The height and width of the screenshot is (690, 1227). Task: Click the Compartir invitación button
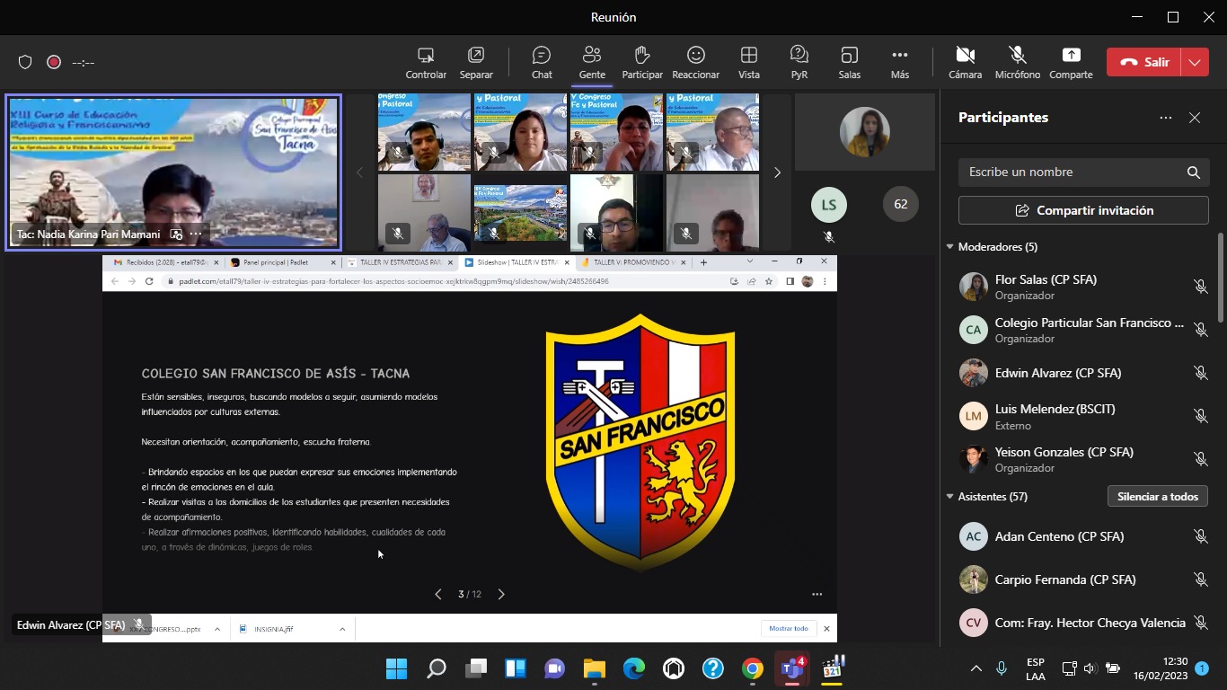click(1083, 210)
